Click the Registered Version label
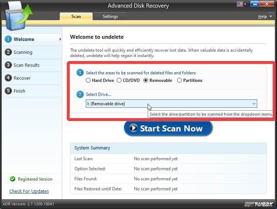Viewport: 277px width, 209px height. [35, 179]
